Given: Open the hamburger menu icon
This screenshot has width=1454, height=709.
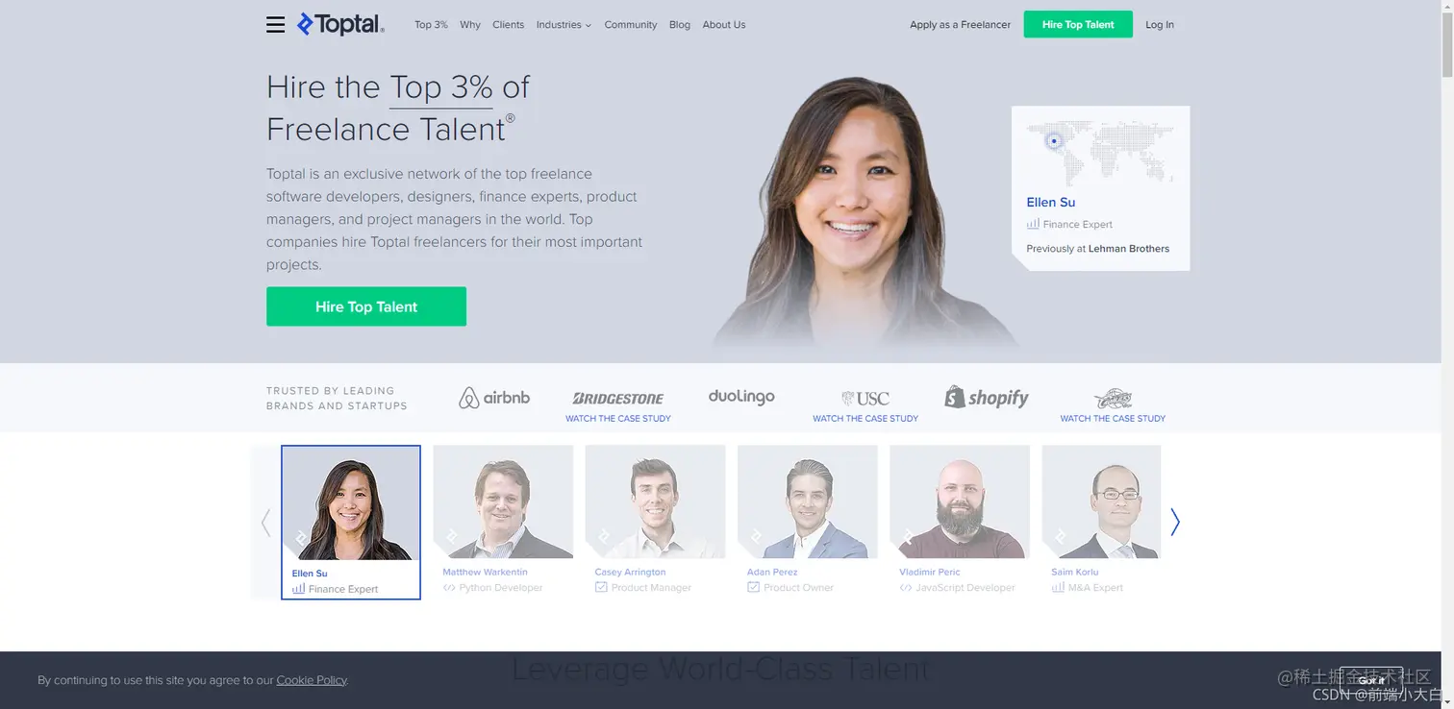Looking at the screenshot, I should point(275,25).
